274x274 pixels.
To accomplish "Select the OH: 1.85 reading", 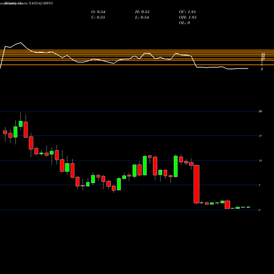I will click(x=187, y=18).
